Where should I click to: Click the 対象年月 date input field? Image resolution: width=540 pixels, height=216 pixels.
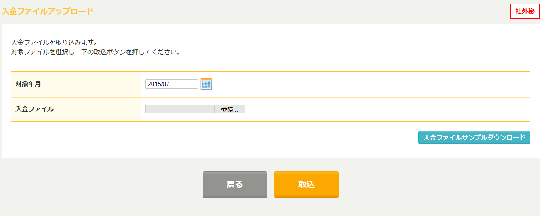[x=172, y=84]
